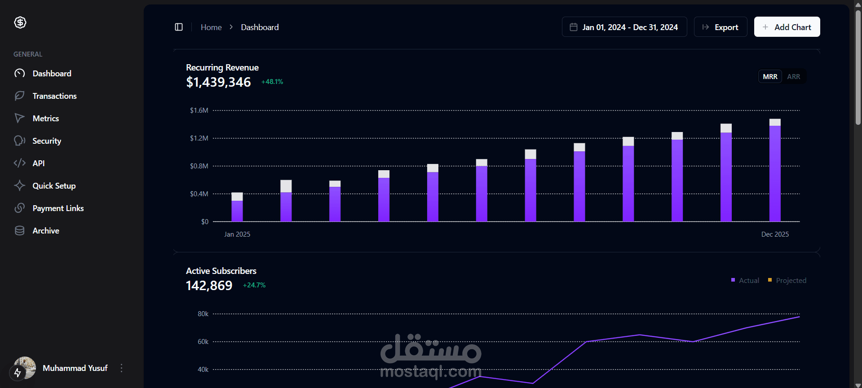Image resolution: width=862 pixels, height=388 pixels.
Task: Open the Jan 01 – Dec 31, 2024 date picker
Action: click(x=624, y=27)
